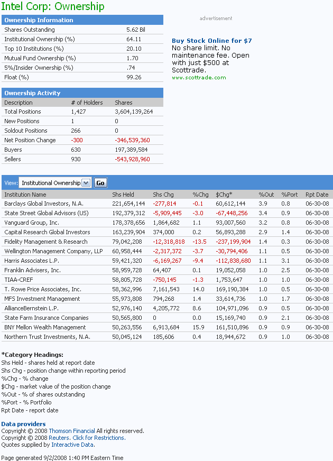Click the Intel Corp: Ownership page title
Viewport: 333px width, 461px height.
53,6
